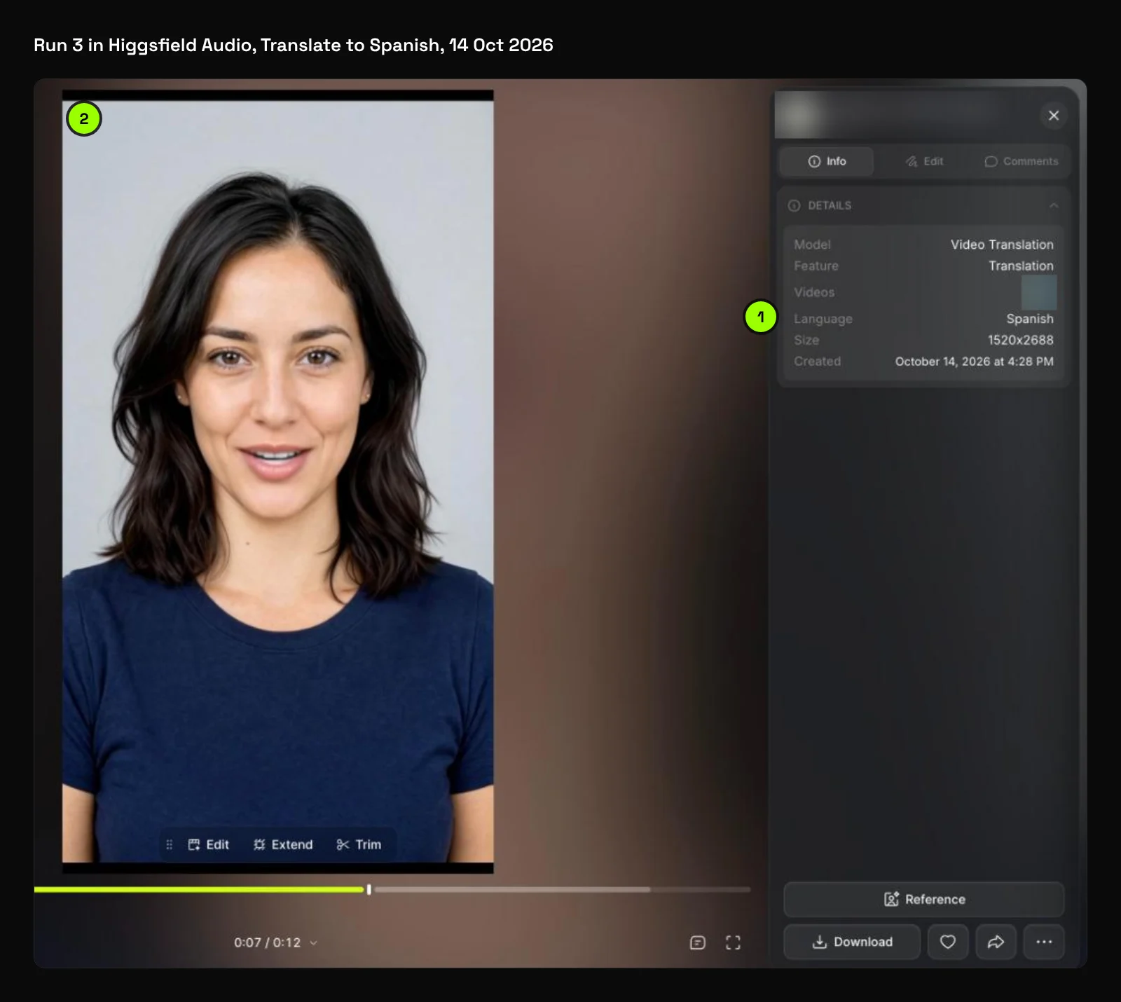Open the source video thumbnail in Videos row
Image resolution: width=1121 pixels, height=1002 pixels.
click(1038, 292)
